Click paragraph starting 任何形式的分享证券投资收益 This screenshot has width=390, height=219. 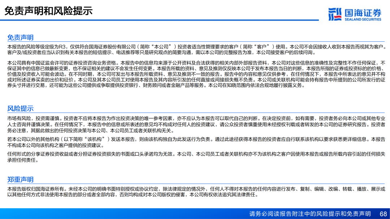click(x=196, y=157)
